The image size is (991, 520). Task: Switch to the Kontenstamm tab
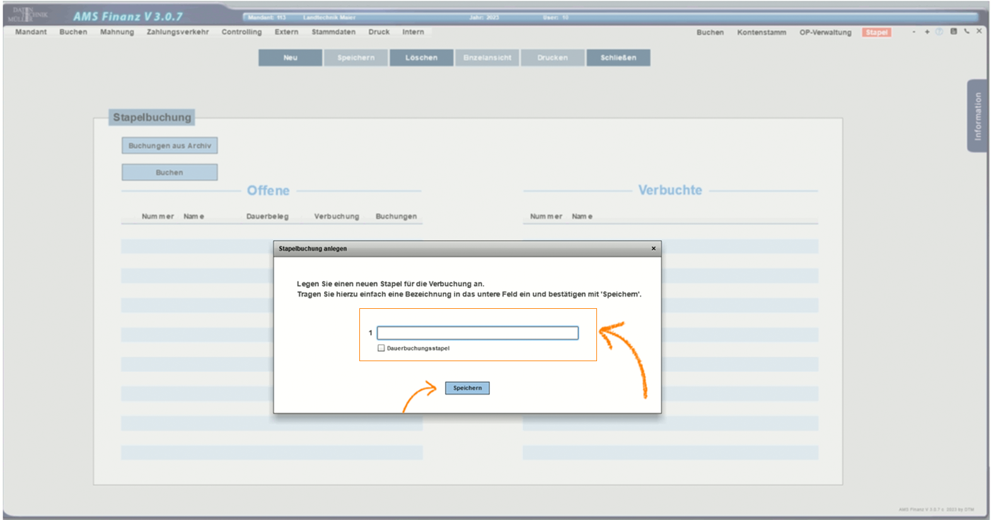761,32
